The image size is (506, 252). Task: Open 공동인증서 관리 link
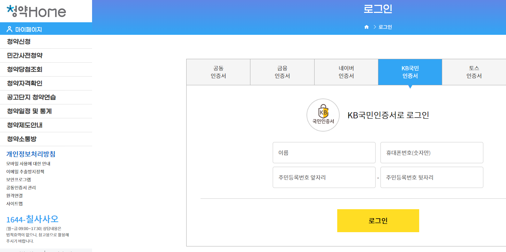tap(21, 188)
